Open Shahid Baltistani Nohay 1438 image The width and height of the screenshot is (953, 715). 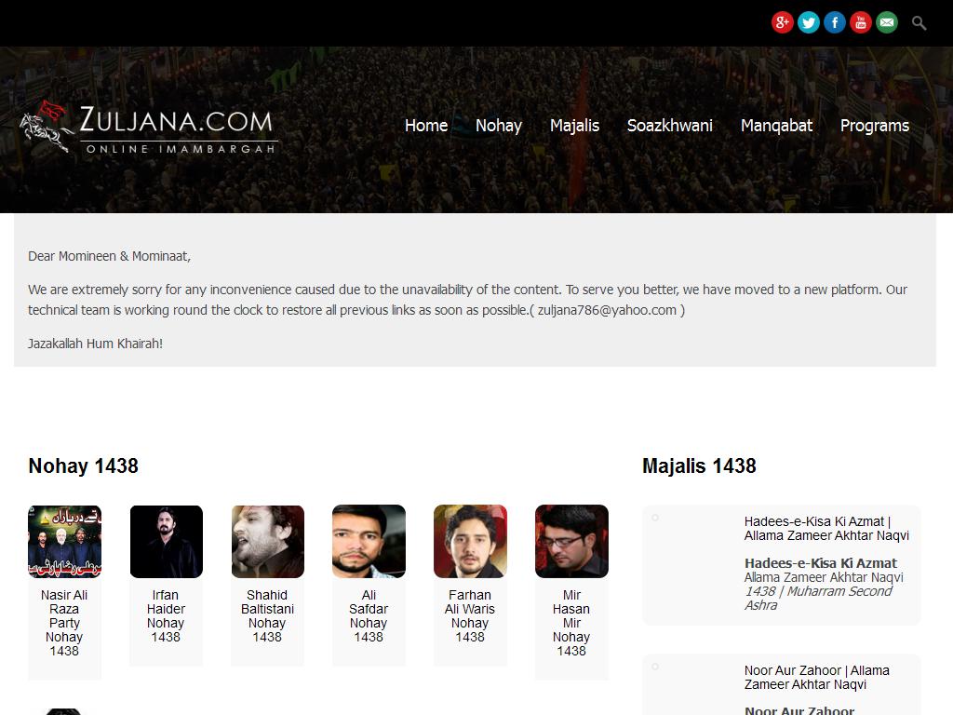tap(267, 541)
